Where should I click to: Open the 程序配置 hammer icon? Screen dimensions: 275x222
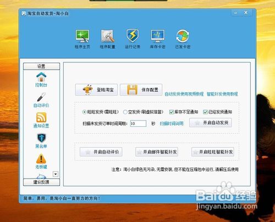coord(107,39)
